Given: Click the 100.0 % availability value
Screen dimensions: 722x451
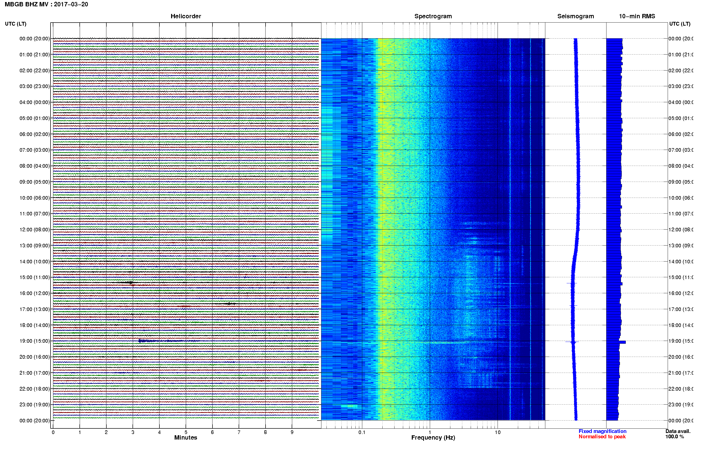Looking at the screenshot, I should pyautogui.click(x=675, y=437).
